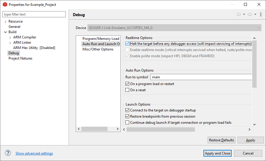This screenshot has height=161, width=266.
Task: Enable the On a reset checkbox
Action: pos(127,90)
